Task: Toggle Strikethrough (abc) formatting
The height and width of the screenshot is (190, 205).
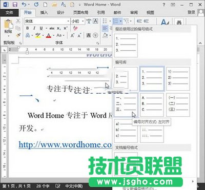Action: 52,28
